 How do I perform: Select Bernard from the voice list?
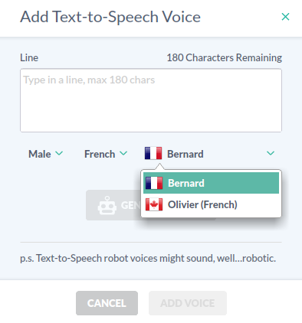click(x=211, y=183)
